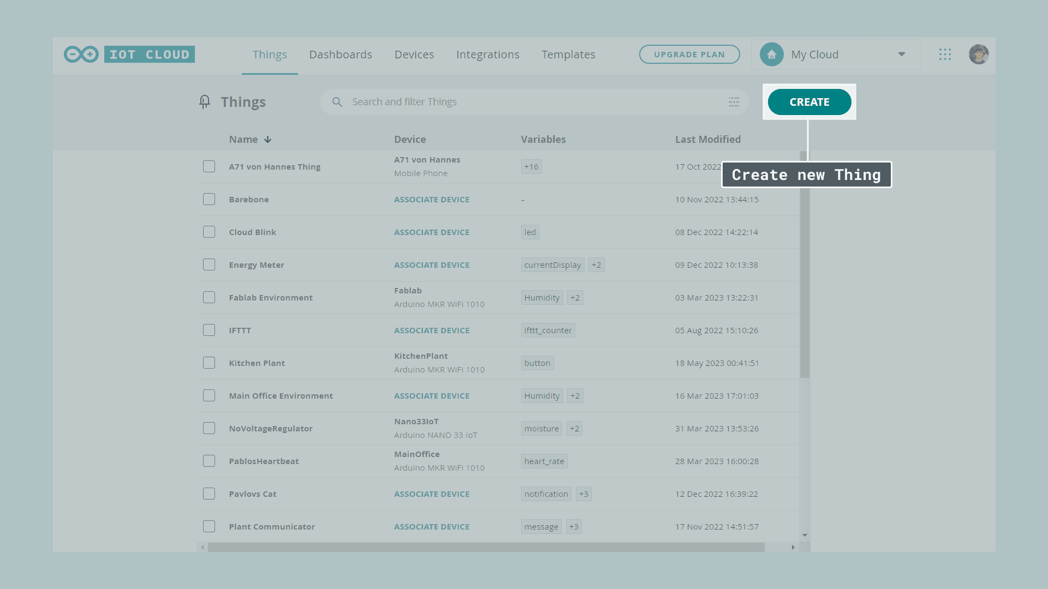
Task: Click the Arduino infinity logo
Action: tap(81, 55)
